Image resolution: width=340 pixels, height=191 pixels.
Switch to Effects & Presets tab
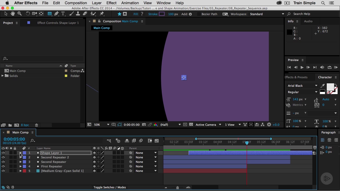[296, 77]
